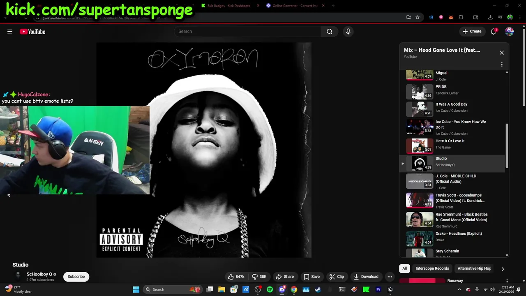Create a clip with the scissors button
The width and height of the screenshot is (526, 296).
pos(337,277)
